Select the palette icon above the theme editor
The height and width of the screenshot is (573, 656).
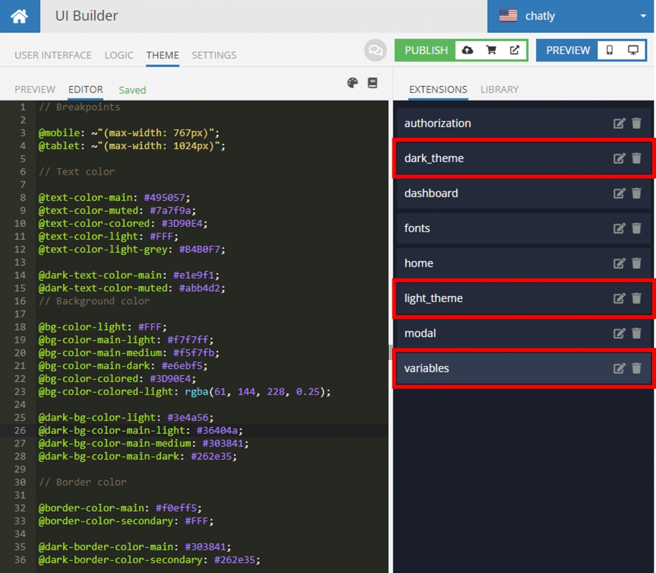[x=353, y=83]
